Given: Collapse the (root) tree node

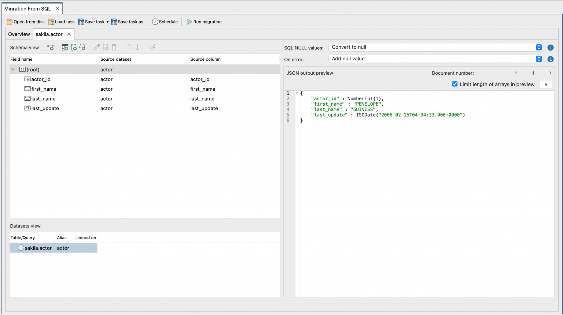Looking at the screenshot, I should tap(13, 70).
